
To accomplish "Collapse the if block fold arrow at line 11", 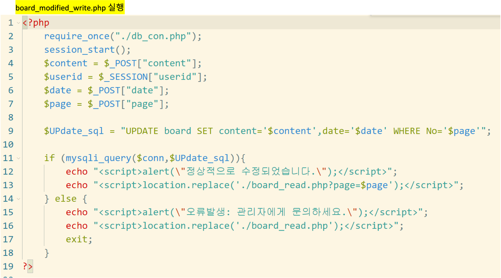I will (19, 159).
